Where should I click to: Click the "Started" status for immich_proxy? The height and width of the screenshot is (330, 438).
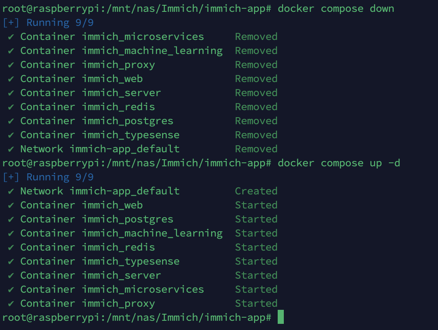(x=256, y=304)
